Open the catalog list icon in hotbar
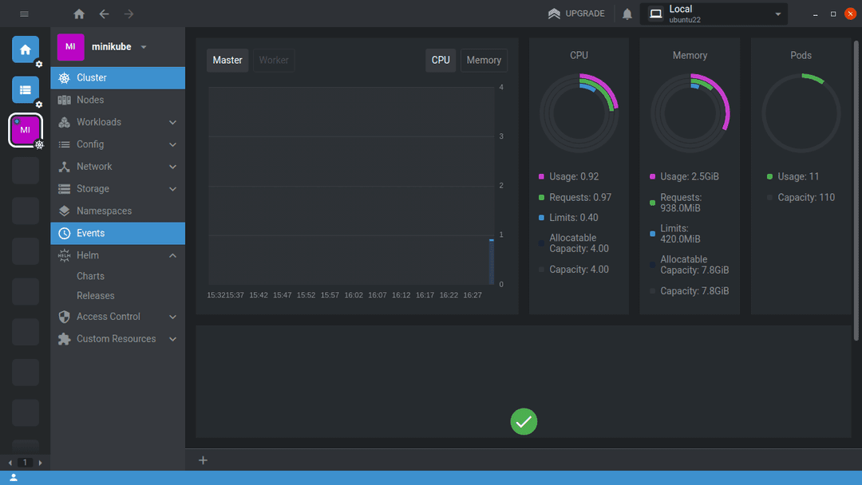 25,90
